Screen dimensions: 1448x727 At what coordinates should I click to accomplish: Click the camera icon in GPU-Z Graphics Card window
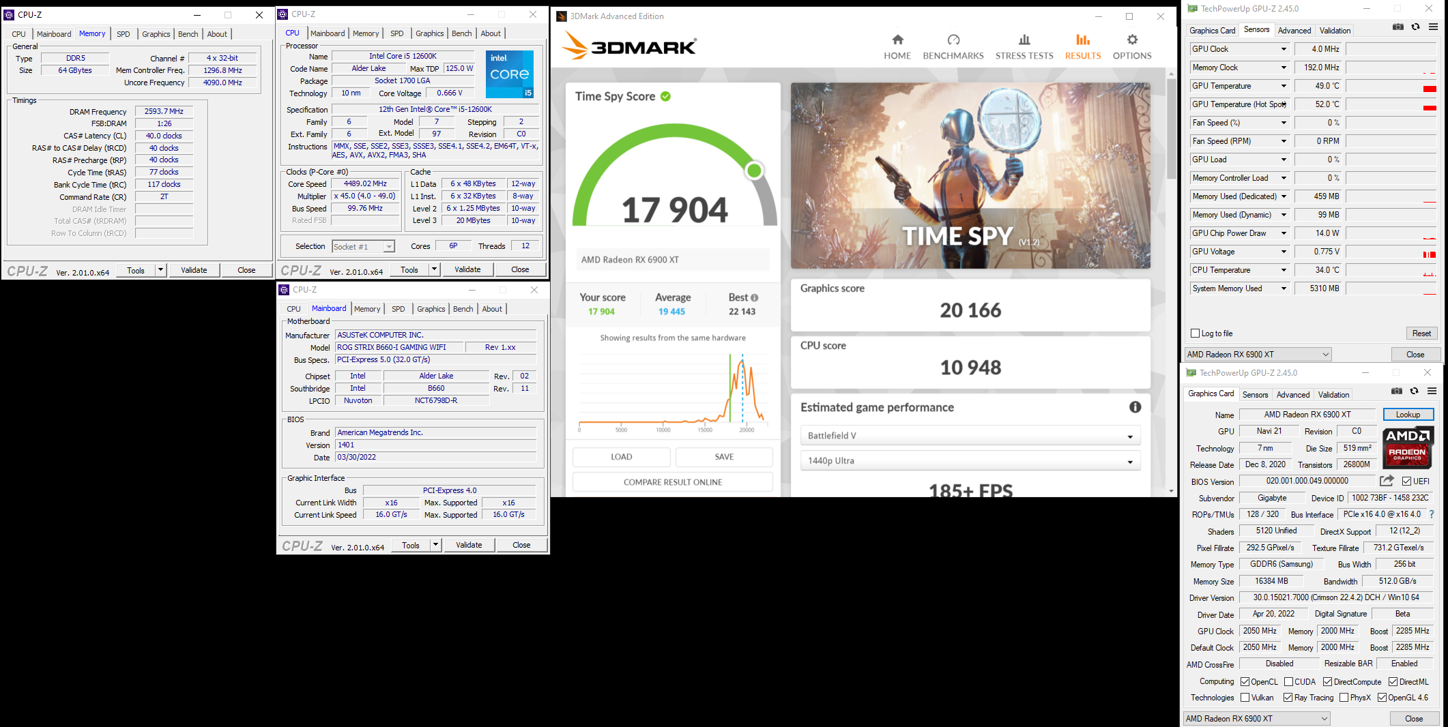coord(1397,391)
